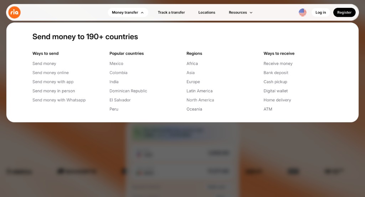Select Home delivery option
The image size is (365, 197).
coord(277,100)
